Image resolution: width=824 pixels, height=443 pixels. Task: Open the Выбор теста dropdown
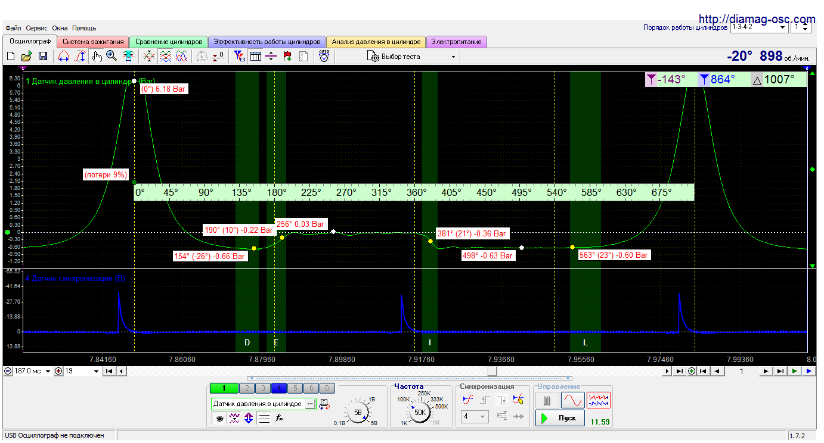pos(412,57)
